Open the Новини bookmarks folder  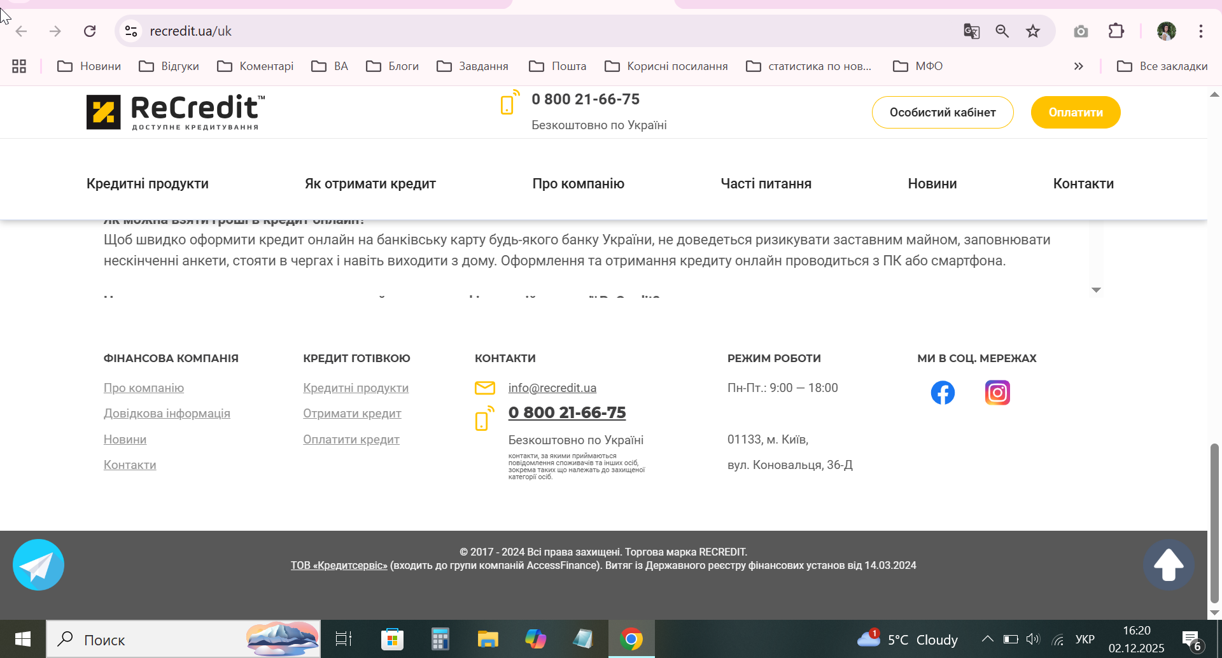[x=89, y=66]
